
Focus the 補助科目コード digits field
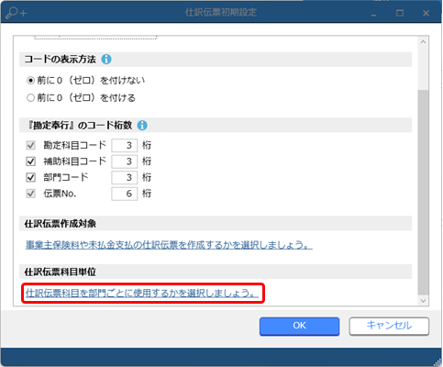[x=125, y=161]
